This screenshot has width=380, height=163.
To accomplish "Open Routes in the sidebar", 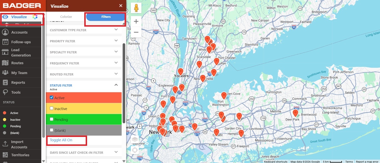I will pyautogui.click(x=17, y=63).
